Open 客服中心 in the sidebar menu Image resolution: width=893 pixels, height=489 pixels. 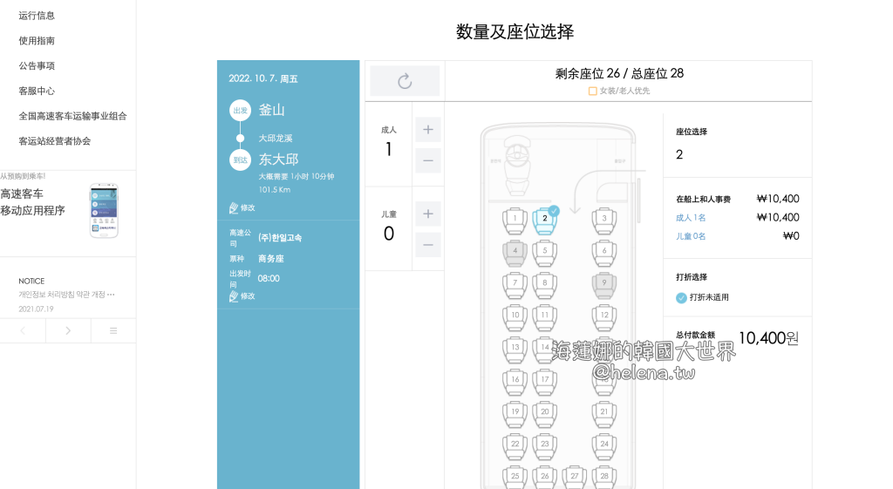point(37,91)
